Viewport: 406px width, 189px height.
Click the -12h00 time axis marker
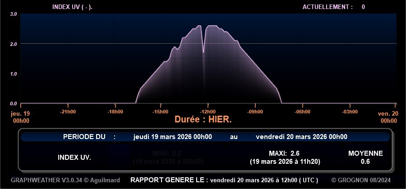[x=208, y=112]
